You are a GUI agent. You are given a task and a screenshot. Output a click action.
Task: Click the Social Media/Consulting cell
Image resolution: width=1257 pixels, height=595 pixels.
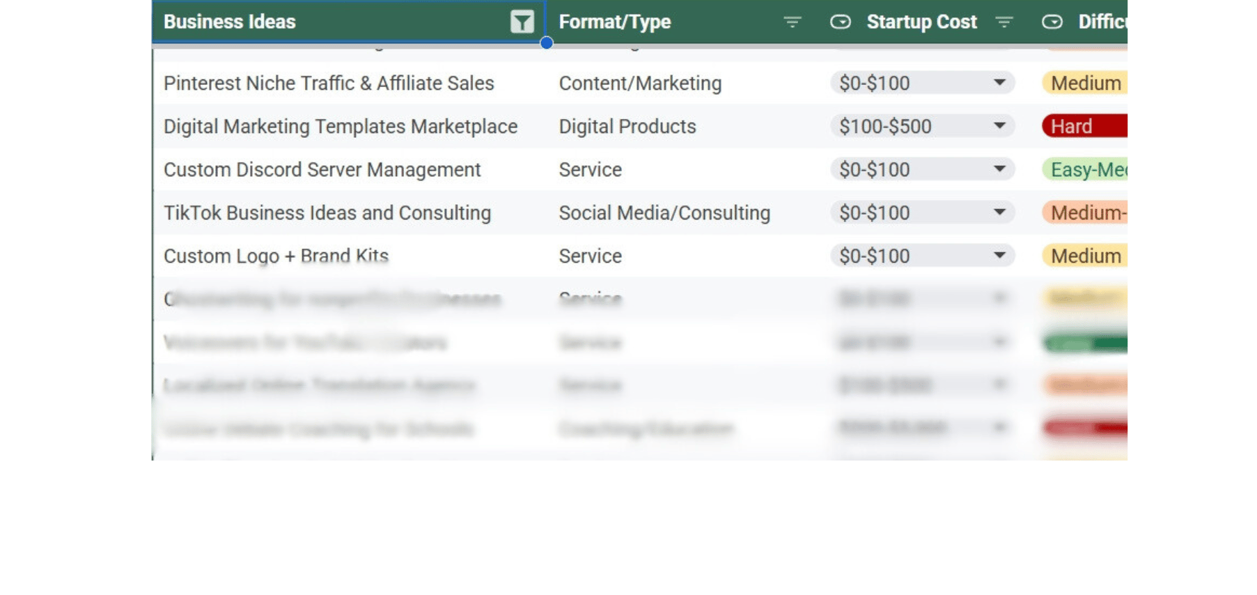664,212
